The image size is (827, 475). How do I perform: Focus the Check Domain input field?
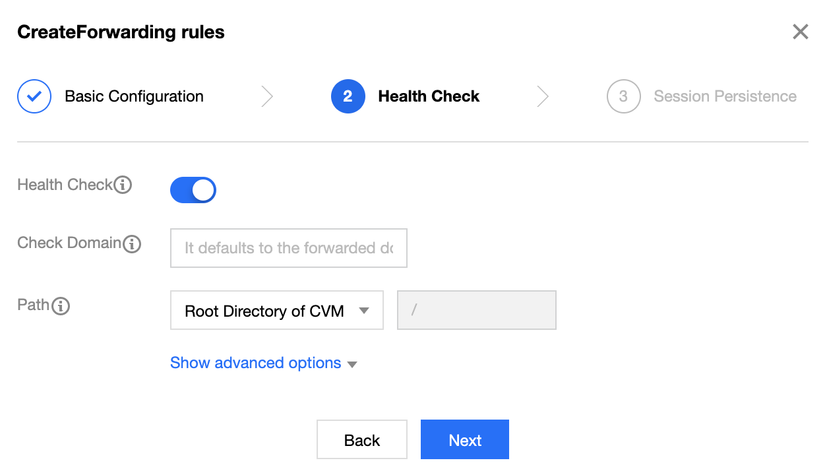tap(288, 248)
